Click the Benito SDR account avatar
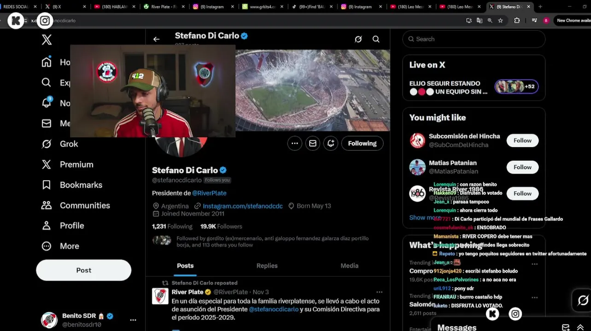Screen dimensions: 591x331 tap(49, 320)
